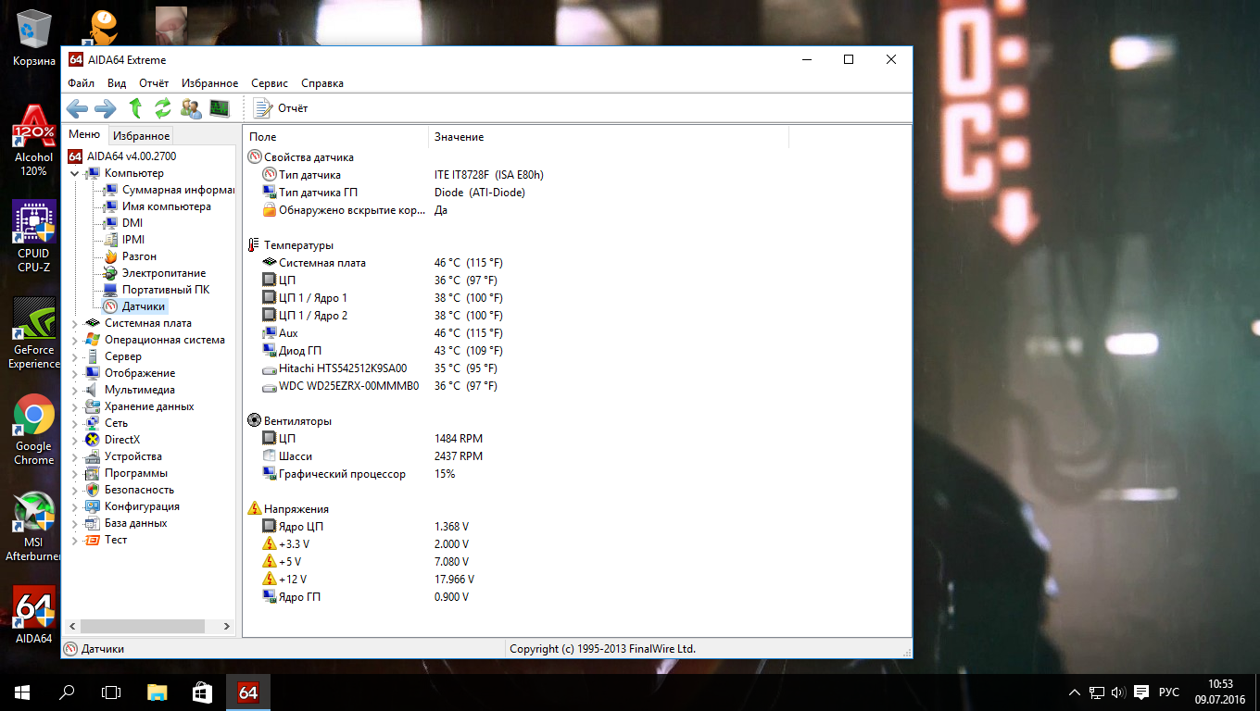
Task: Select Имя компьютера tree item
Action: pyautogui.click(x=157, y=206)
